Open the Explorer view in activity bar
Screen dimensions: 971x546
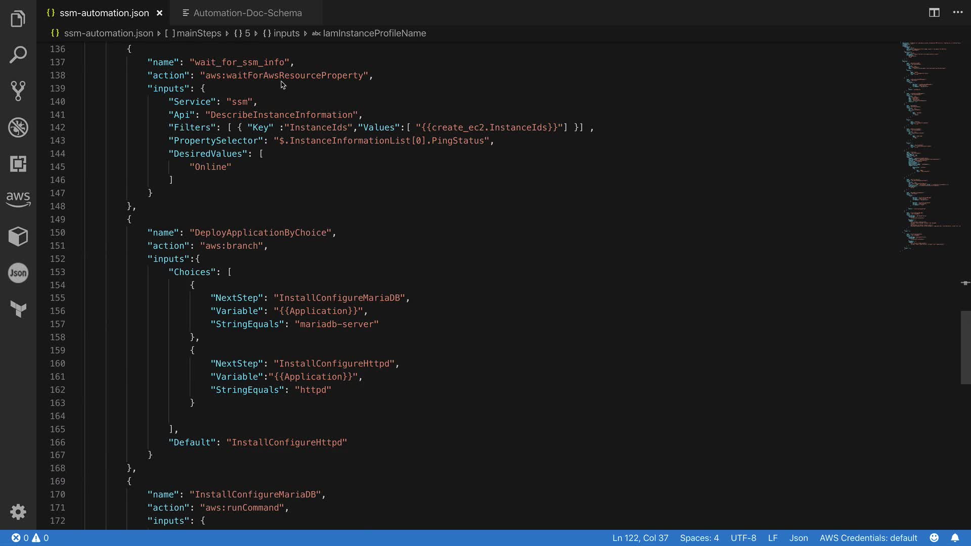click(18, 19)
